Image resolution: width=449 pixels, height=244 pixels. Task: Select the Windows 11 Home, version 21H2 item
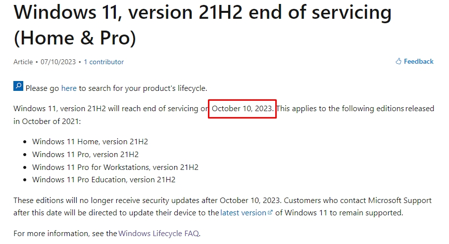click(90, 142)
